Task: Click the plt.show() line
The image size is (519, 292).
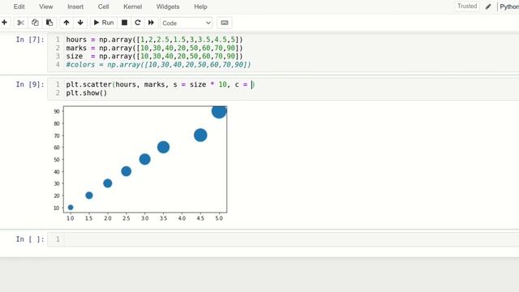Action: pyautogui.click(x=87, y=93)
